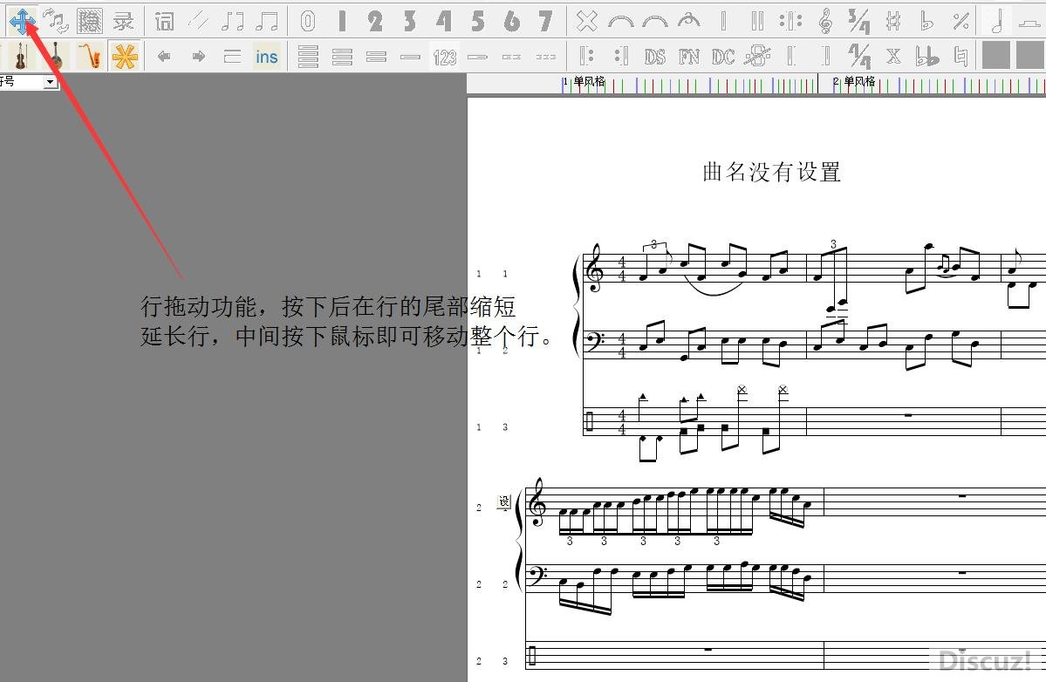Open the symbol dropdown arrow at left

tap(50, 81)
